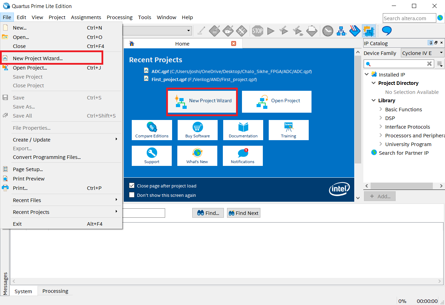
Task: Expand the Basic Functions category
Action: 381,109
